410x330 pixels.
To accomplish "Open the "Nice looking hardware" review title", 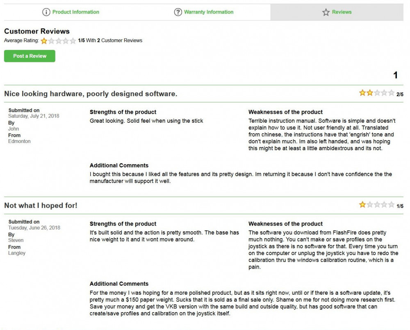I will pos(91,94).
